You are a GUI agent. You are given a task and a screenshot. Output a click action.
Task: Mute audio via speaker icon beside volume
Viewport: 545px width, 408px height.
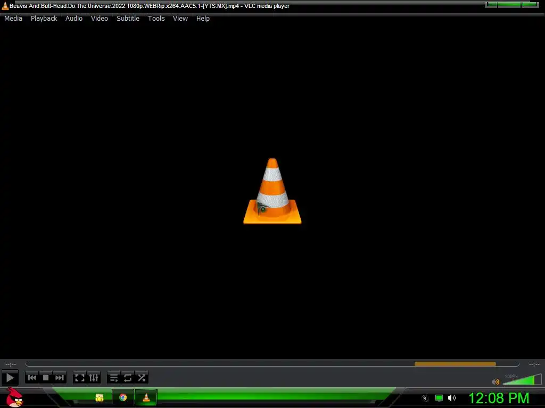(x=496, y=381)
